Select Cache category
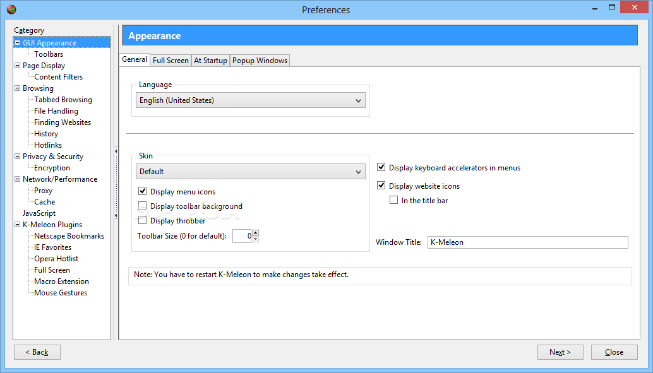This screenshot has width=653, height=373. 45,201
